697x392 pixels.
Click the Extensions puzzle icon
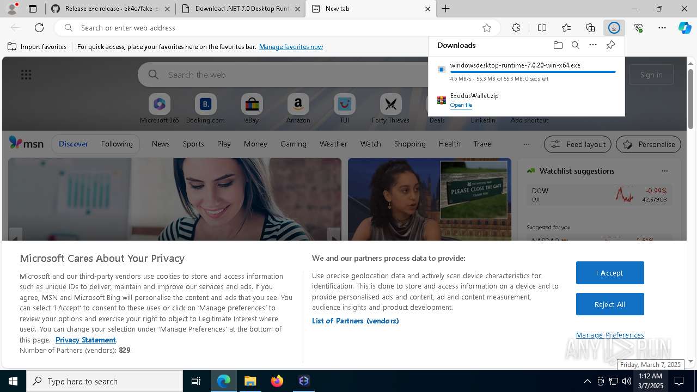516,28
